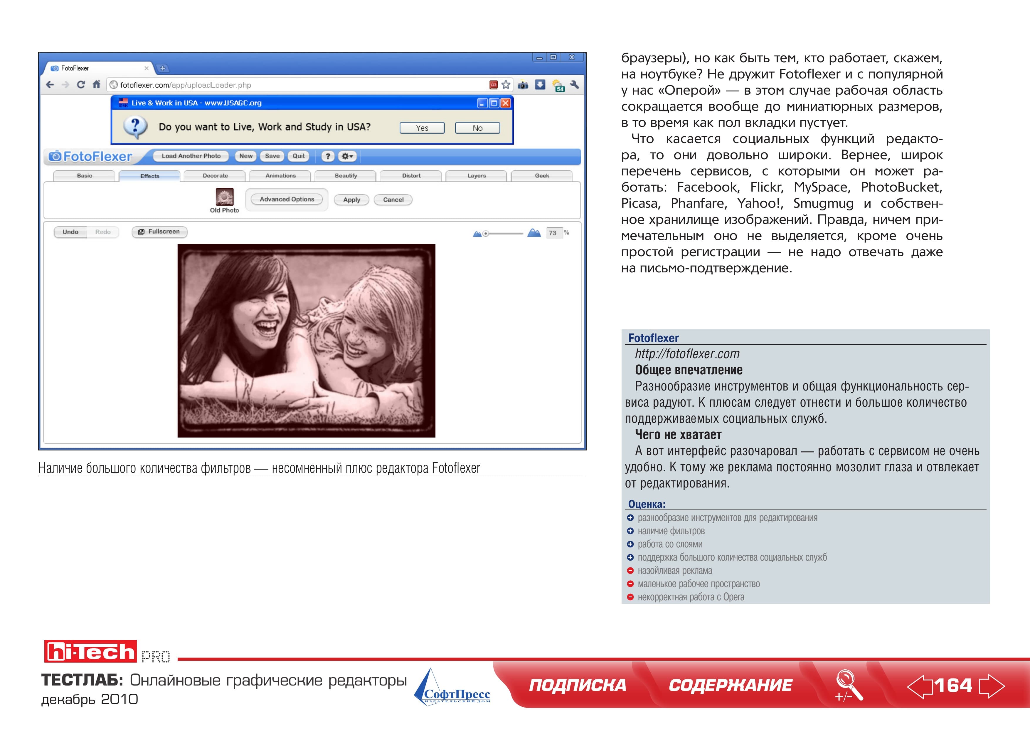The image size is (1030, 729).
Task: Open the Geek tab
Action: (542, 175)
